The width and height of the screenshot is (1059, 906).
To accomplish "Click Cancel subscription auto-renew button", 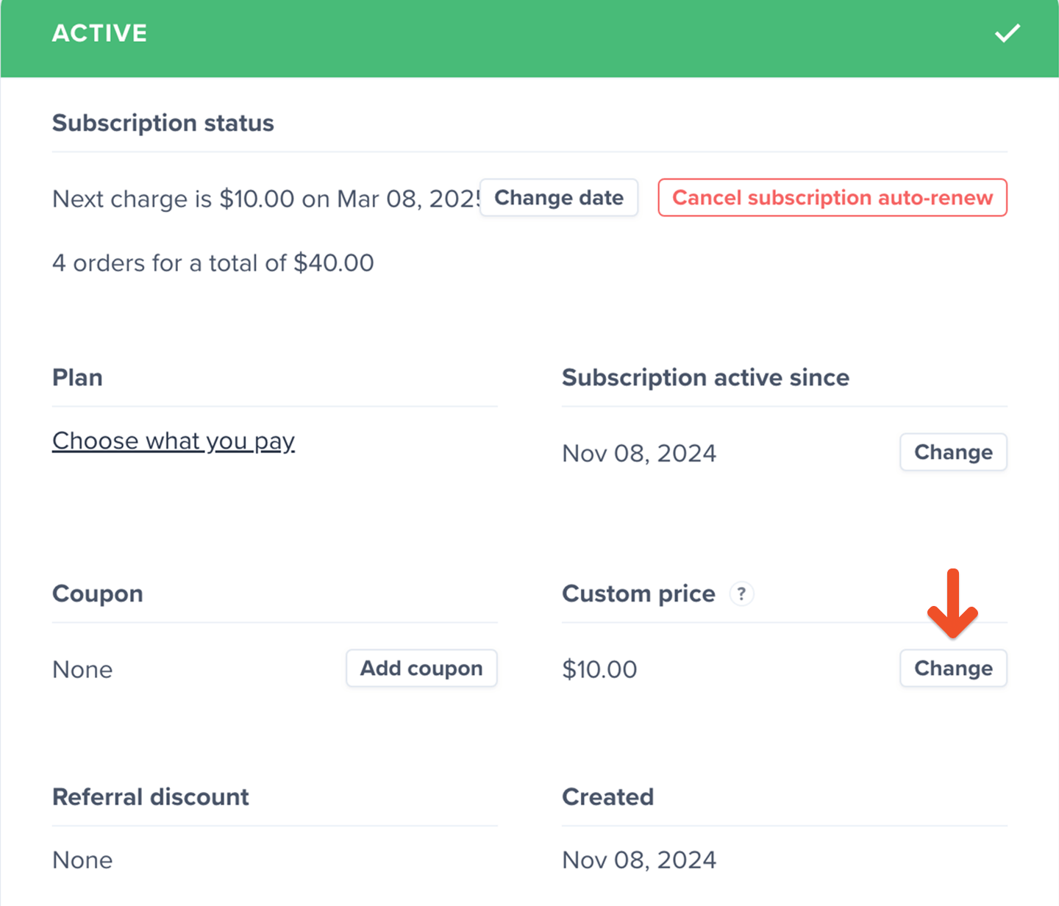I will (x=832, y=198).
